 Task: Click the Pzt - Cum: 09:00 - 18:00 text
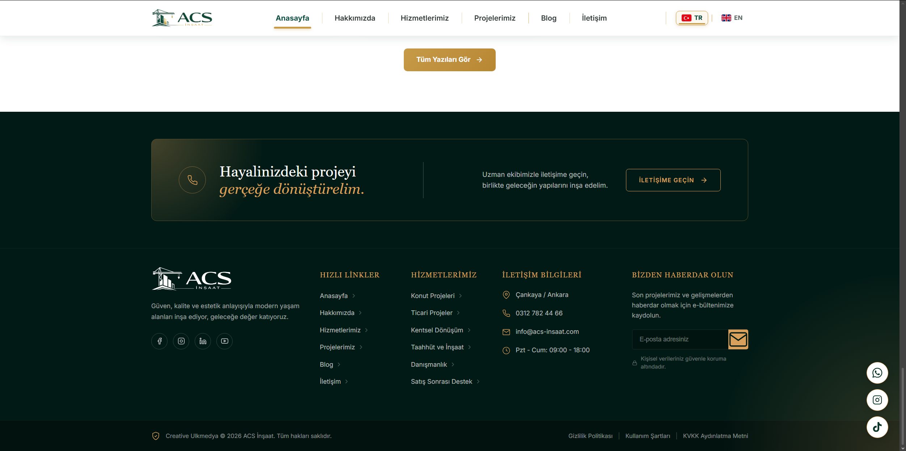pos(553,350)
